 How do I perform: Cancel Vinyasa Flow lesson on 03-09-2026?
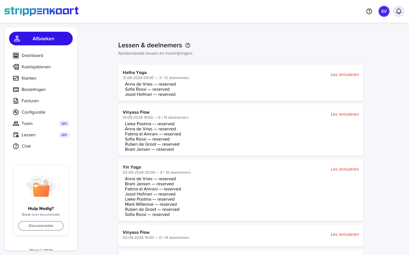pyautogui.click(x=345, y=234)
